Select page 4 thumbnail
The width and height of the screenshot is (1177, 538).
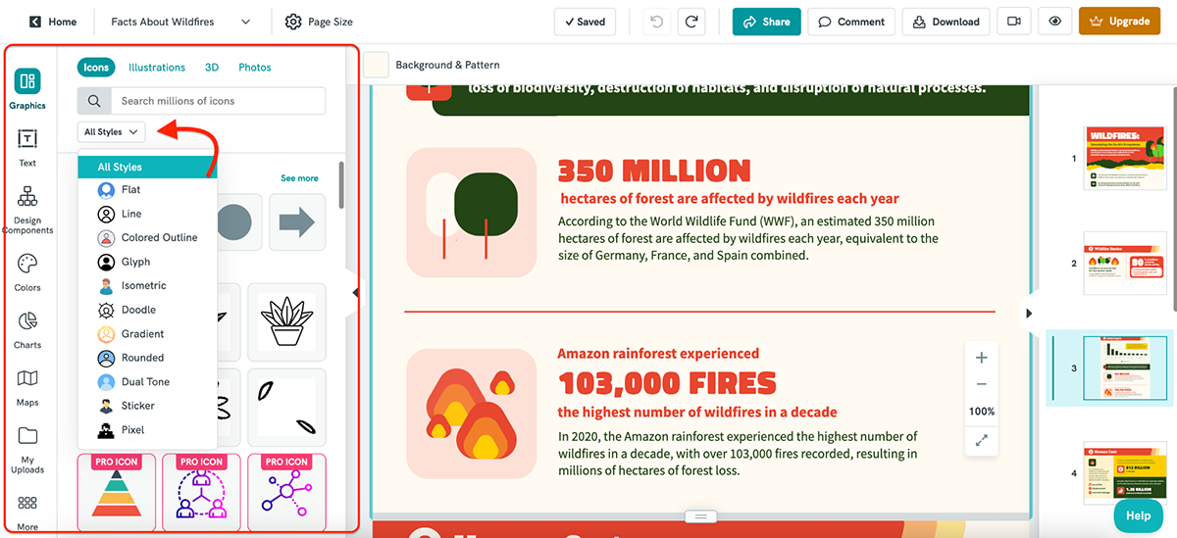1125,473
